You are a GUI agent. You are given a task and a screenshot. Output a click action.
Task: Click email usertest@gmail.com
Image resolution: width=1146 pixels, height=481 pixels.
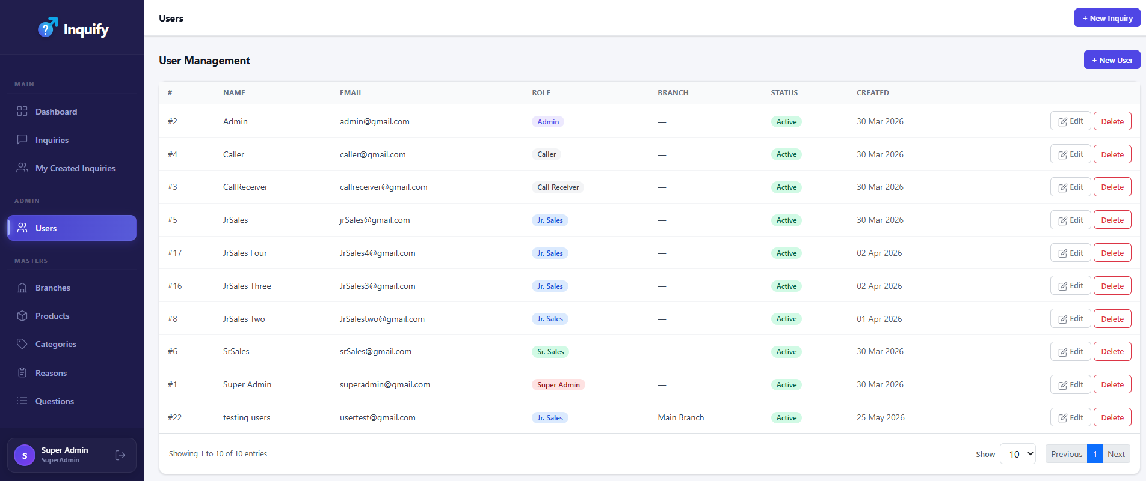coord(377,417)
